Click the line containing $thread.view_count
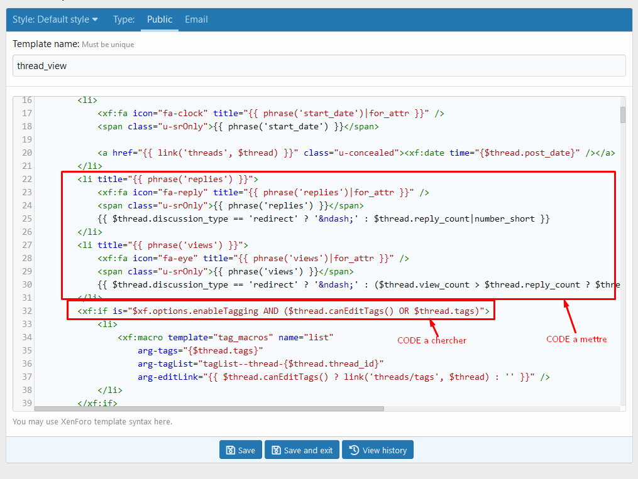Image resolution: width=638 pixels, height=479 pixels. pyautogui.click(x=359, y=284)
